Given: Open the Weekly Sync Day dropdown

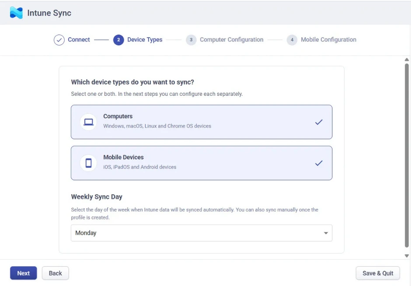Looking at the screenshot, I should tap(201, 233).
